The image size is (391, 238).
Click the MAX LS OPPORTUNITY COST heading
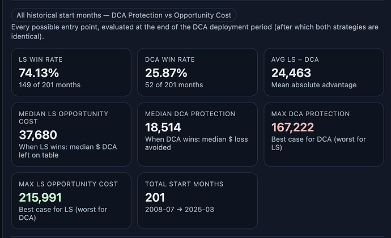click(x=68, y=184)
